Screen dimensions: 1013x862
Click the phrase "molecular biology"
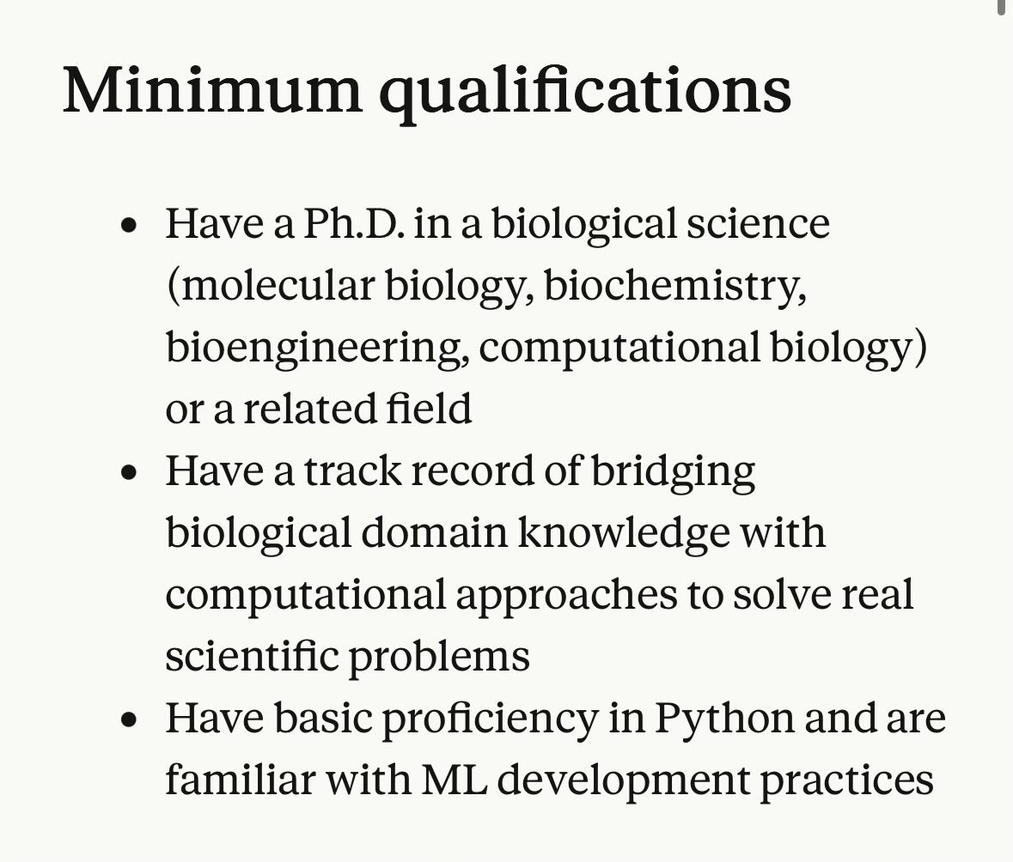[351, 286]
